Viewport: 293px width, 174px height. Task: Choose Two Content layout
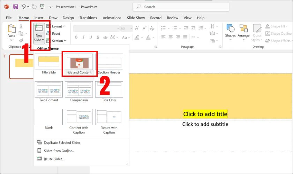point(48,92)
